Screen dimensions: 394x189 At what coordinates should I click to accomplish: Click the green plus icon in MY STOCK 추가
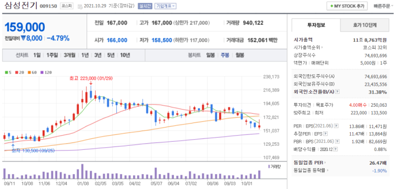332,6
